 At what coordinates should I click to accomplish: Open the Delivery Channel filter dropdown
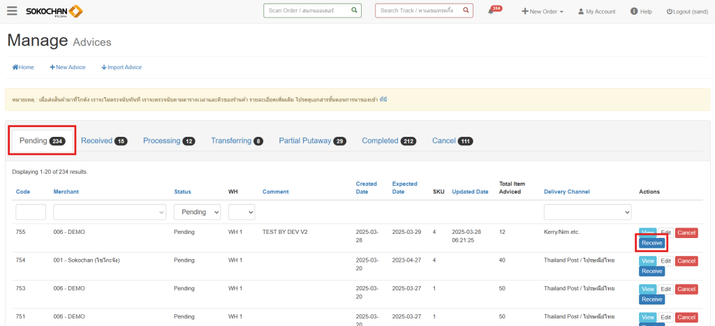coord(588,212)
